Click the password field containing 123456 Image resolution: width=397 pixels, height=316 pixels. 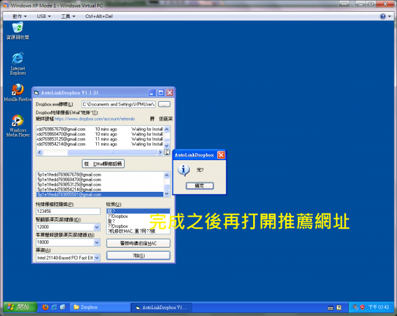[68, 211]
